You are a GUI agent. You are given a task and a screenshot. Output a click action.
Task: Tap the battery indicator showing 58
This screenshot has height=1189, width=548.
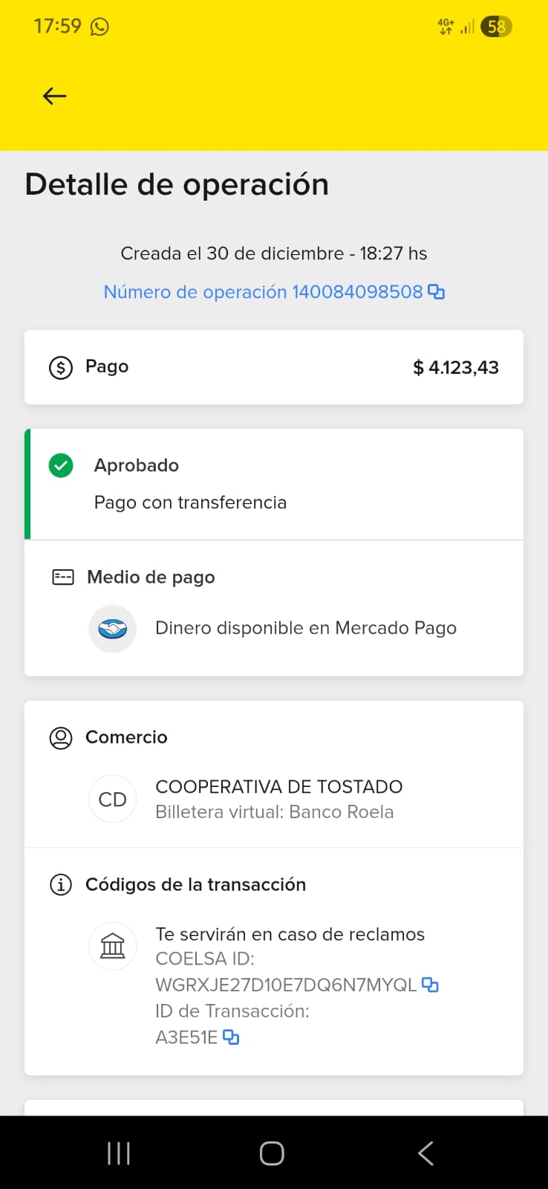pyautogui.click(x=496, y=27)
